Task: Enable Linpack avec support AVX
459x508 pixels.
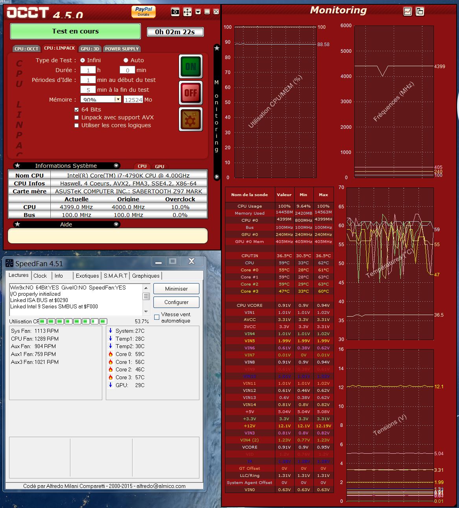Action: click(x=77, y=117)
